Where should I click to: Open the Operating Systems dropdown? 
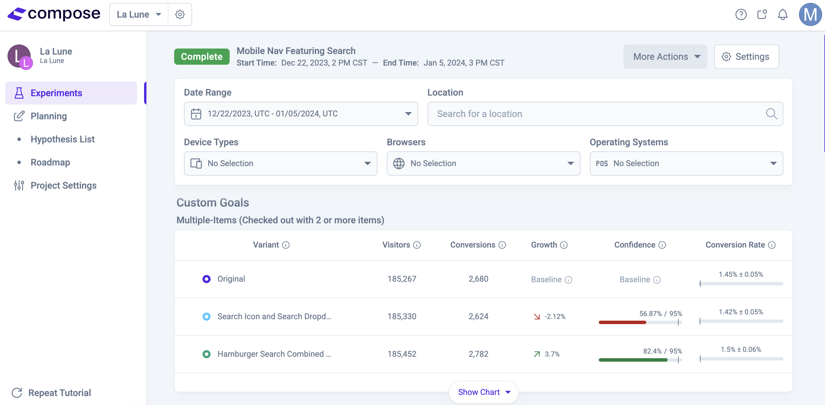pos(686,163)
